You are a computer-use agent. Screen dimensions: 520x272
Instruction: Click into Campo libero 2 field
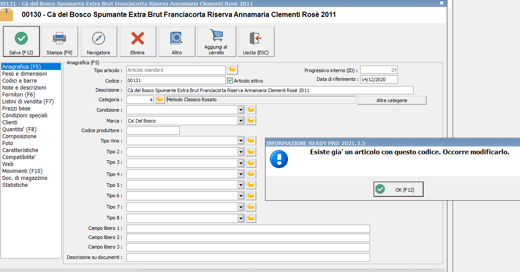(x=248, y=238)
